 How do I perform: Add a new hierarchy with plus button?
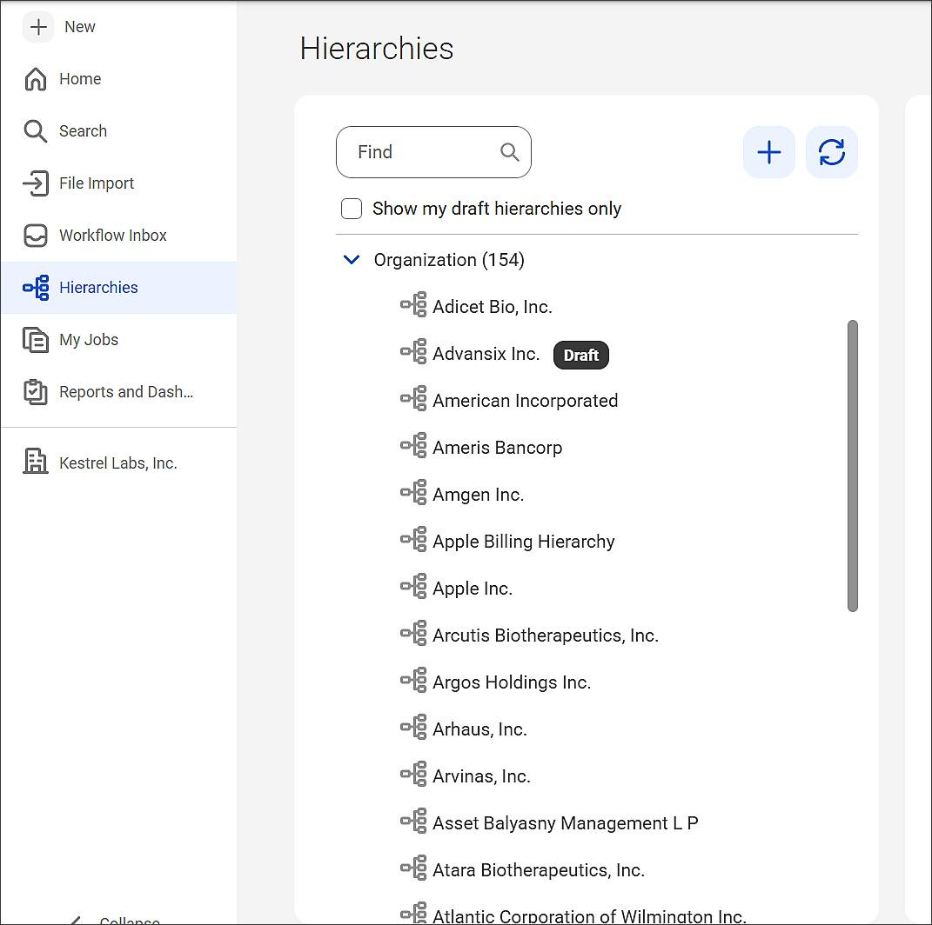pos(769,152)
